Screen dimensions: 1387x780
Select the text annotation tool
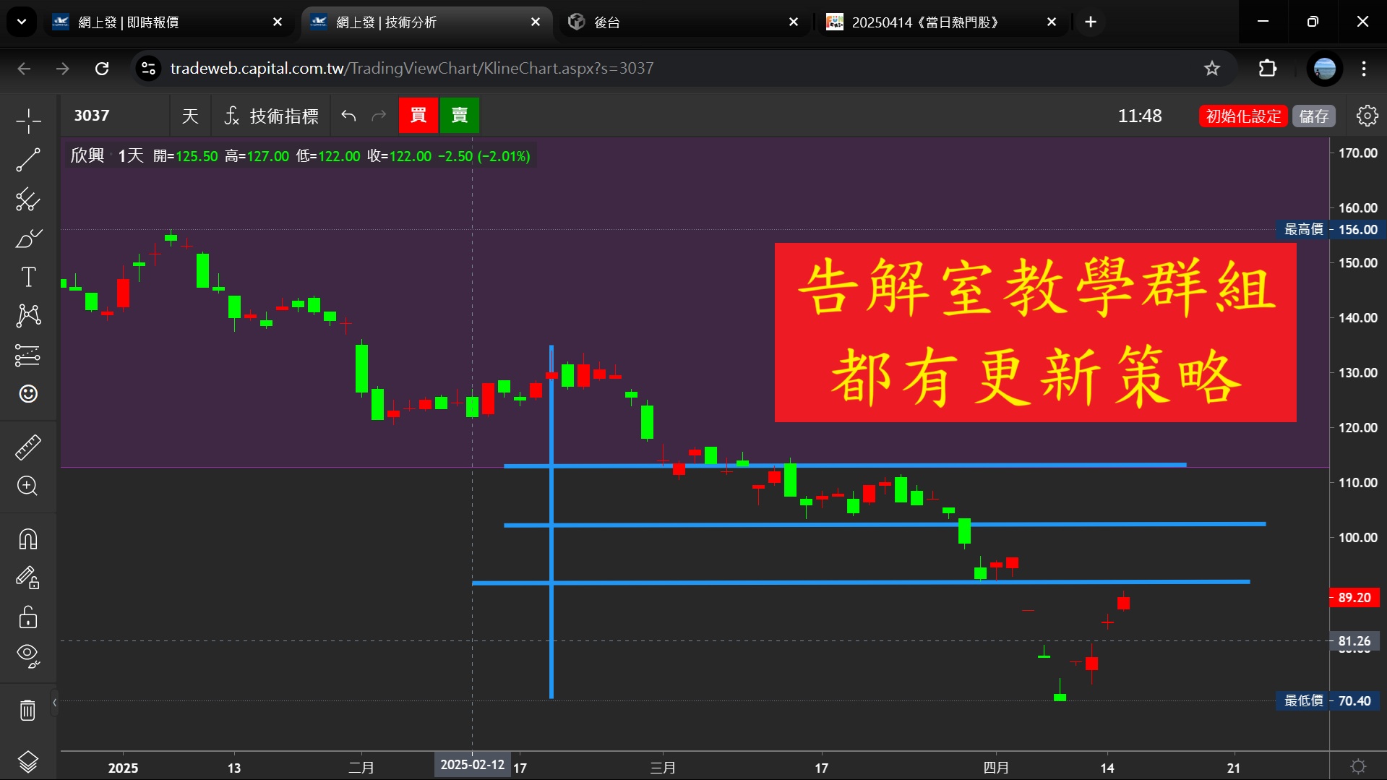click(28, 277)
